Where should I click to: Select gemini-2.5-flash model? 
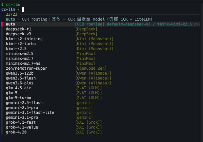coord(102,103)
